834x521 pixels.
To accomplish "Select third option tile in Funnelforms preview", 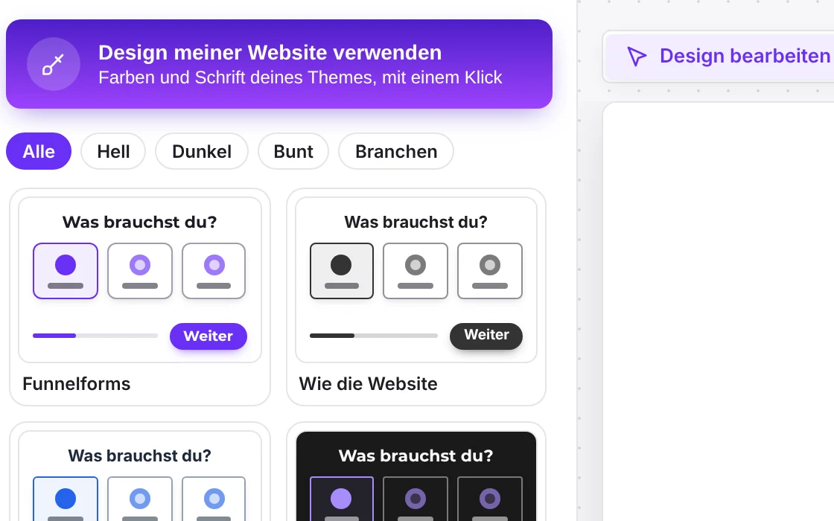I will click(x=214, y=271).
